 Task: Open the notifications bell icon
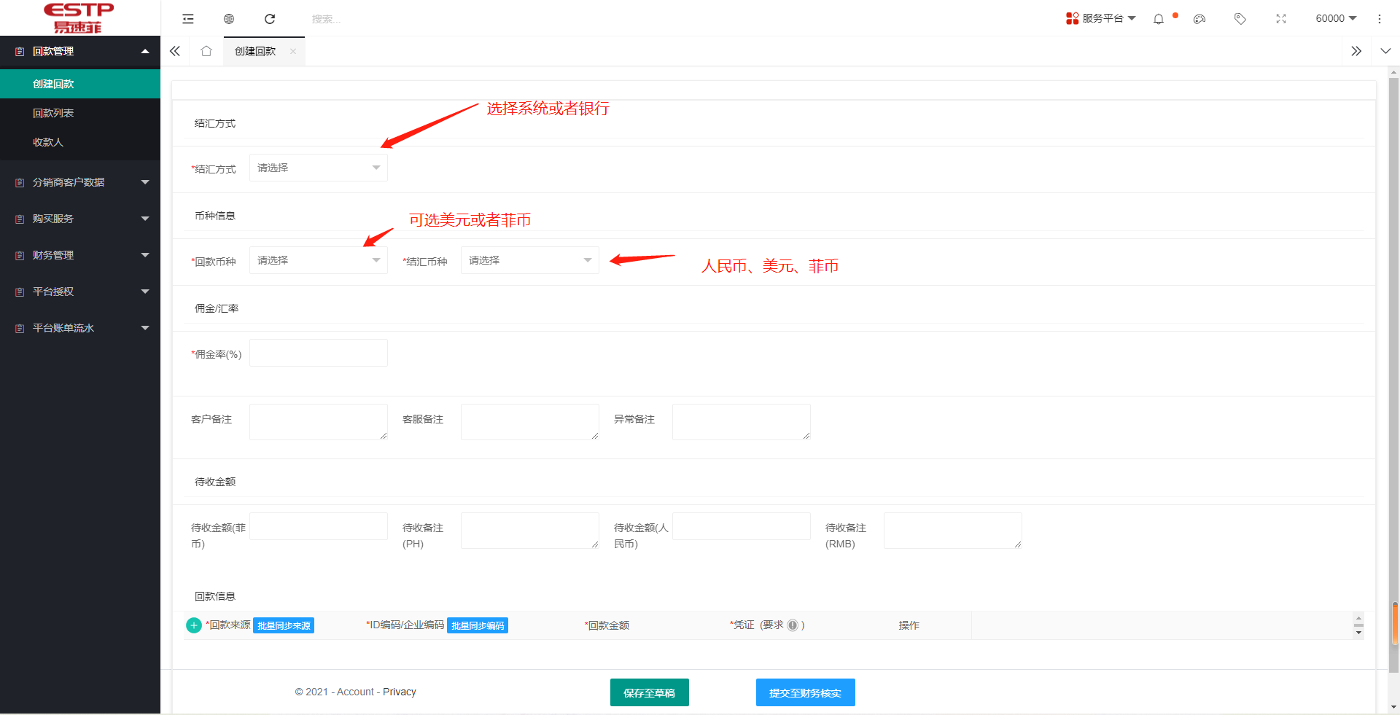tap(1158, 19)
